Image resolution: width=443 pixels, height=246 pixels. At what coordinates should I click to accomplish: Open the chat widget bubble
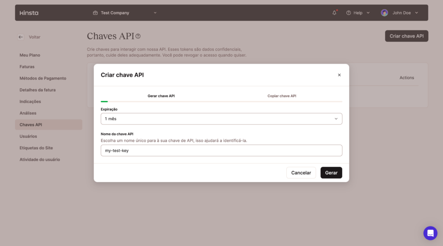click(x=430, y=233)
